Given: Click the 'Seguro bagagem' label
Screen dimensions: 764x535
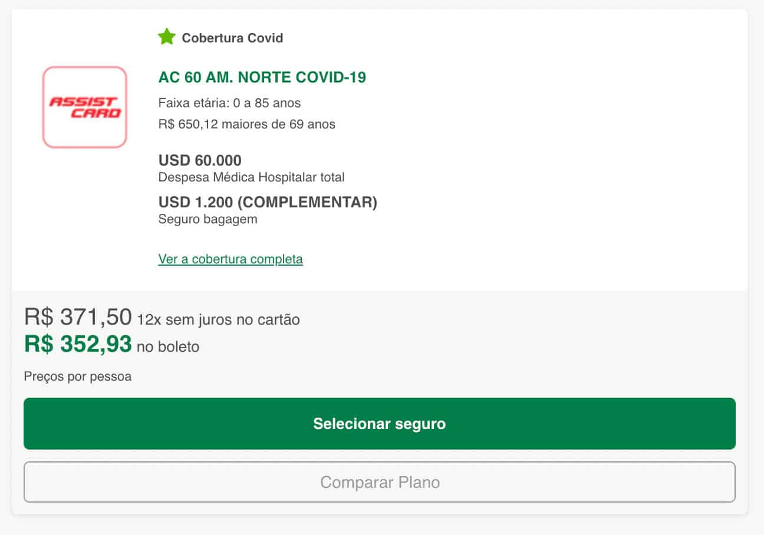Looking at the screenshot, I should [x=208, y=219].
